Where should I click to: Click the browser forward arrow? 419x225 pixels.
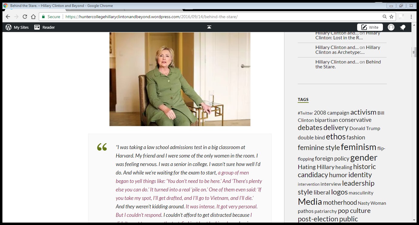click(16, 17)
